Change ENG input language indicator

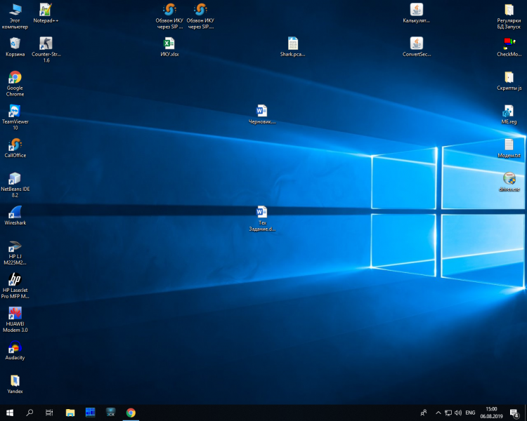pos(470,413)
